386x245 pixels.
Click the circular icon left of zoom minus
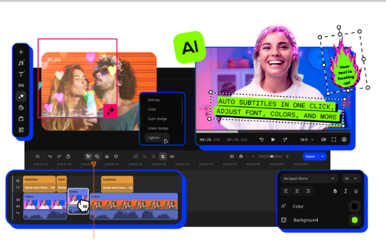point(241,156)
